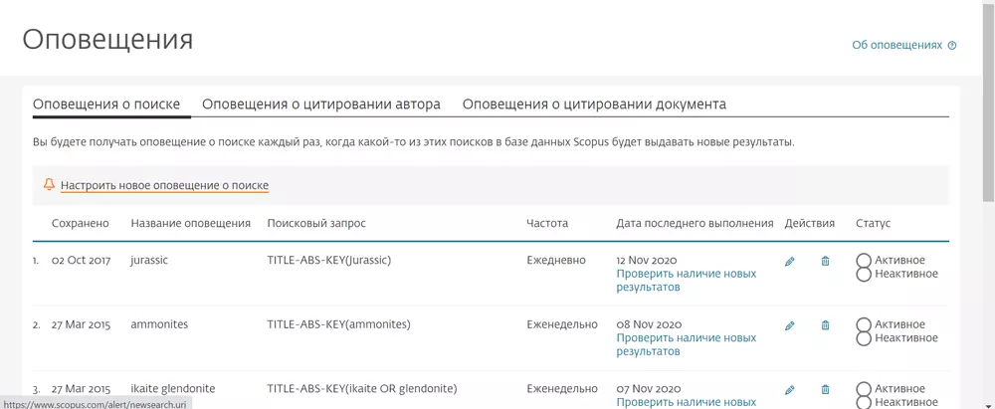Click Дата последнего выполнения column header
The width and height of the screenshot is (995, 409).
pos(695,223)
